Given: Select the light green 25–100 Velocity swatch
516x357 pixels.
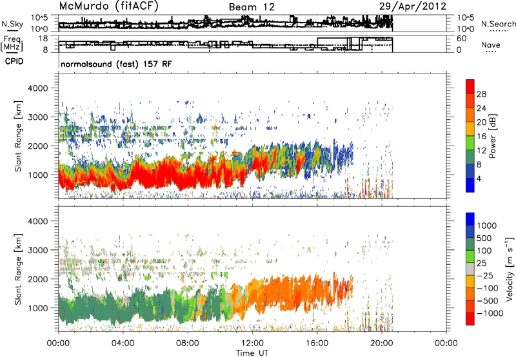Looking at the screenshot, I should (470, 256).
